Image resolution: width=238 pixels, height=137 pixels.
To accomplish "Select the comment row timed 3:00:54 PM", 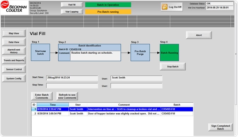I will point(112,113).
